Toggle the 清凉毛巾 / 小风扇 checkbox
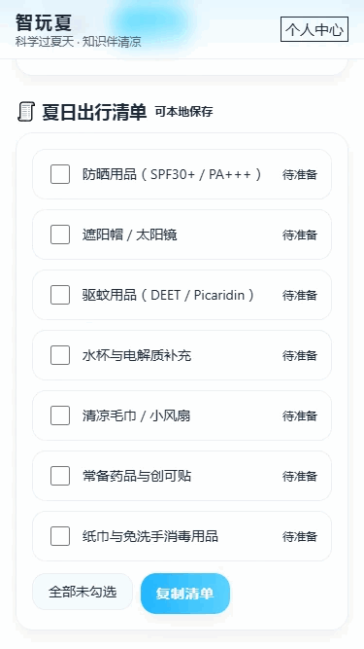Viewport: 364px width, 649px height. (60, 415)
